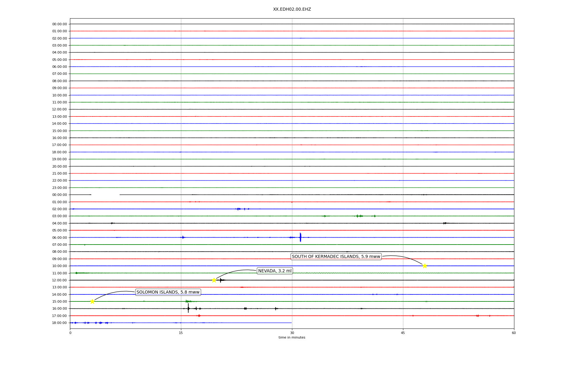Click the NEVADA, 3.2 ml annotation
This screenshot has width=584, height=365.
tap(275, 271)
